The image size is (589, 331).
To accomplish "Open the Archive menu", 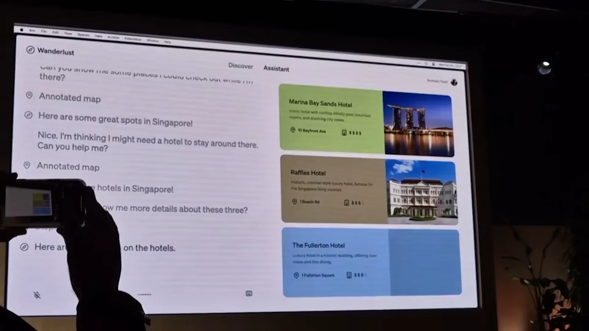I will [x=113, y=38].
